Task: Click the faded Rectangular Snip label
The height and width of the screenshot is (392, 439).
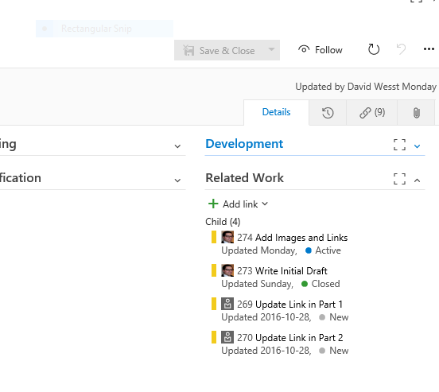Action: click(x=96, y=29)
